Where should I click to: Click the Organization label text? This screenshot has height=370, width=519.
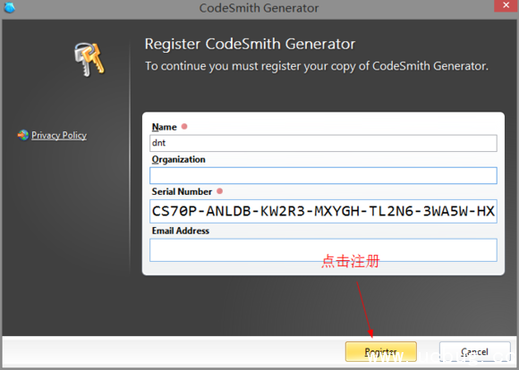[178, 160]
